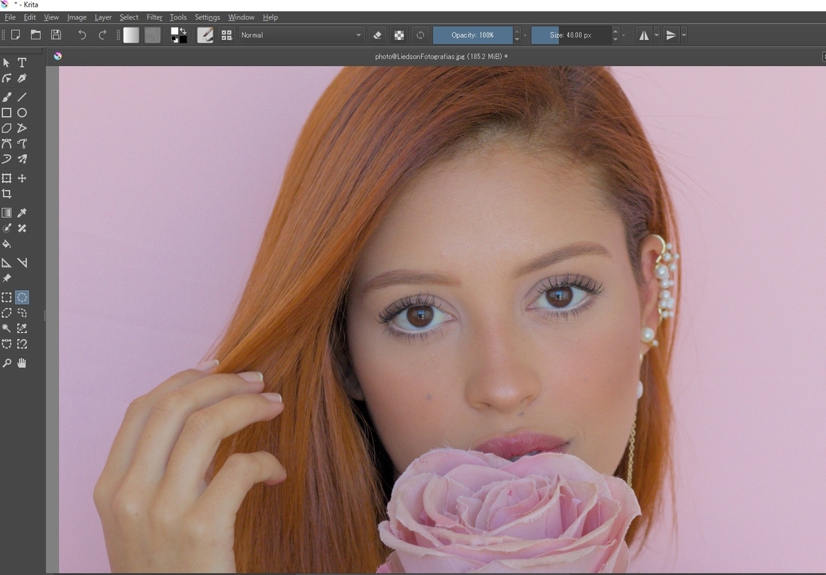The height and width of the screenshot is (575, 826).
Task: Select the Text tool in toolbox
Action: pos(22,63)
